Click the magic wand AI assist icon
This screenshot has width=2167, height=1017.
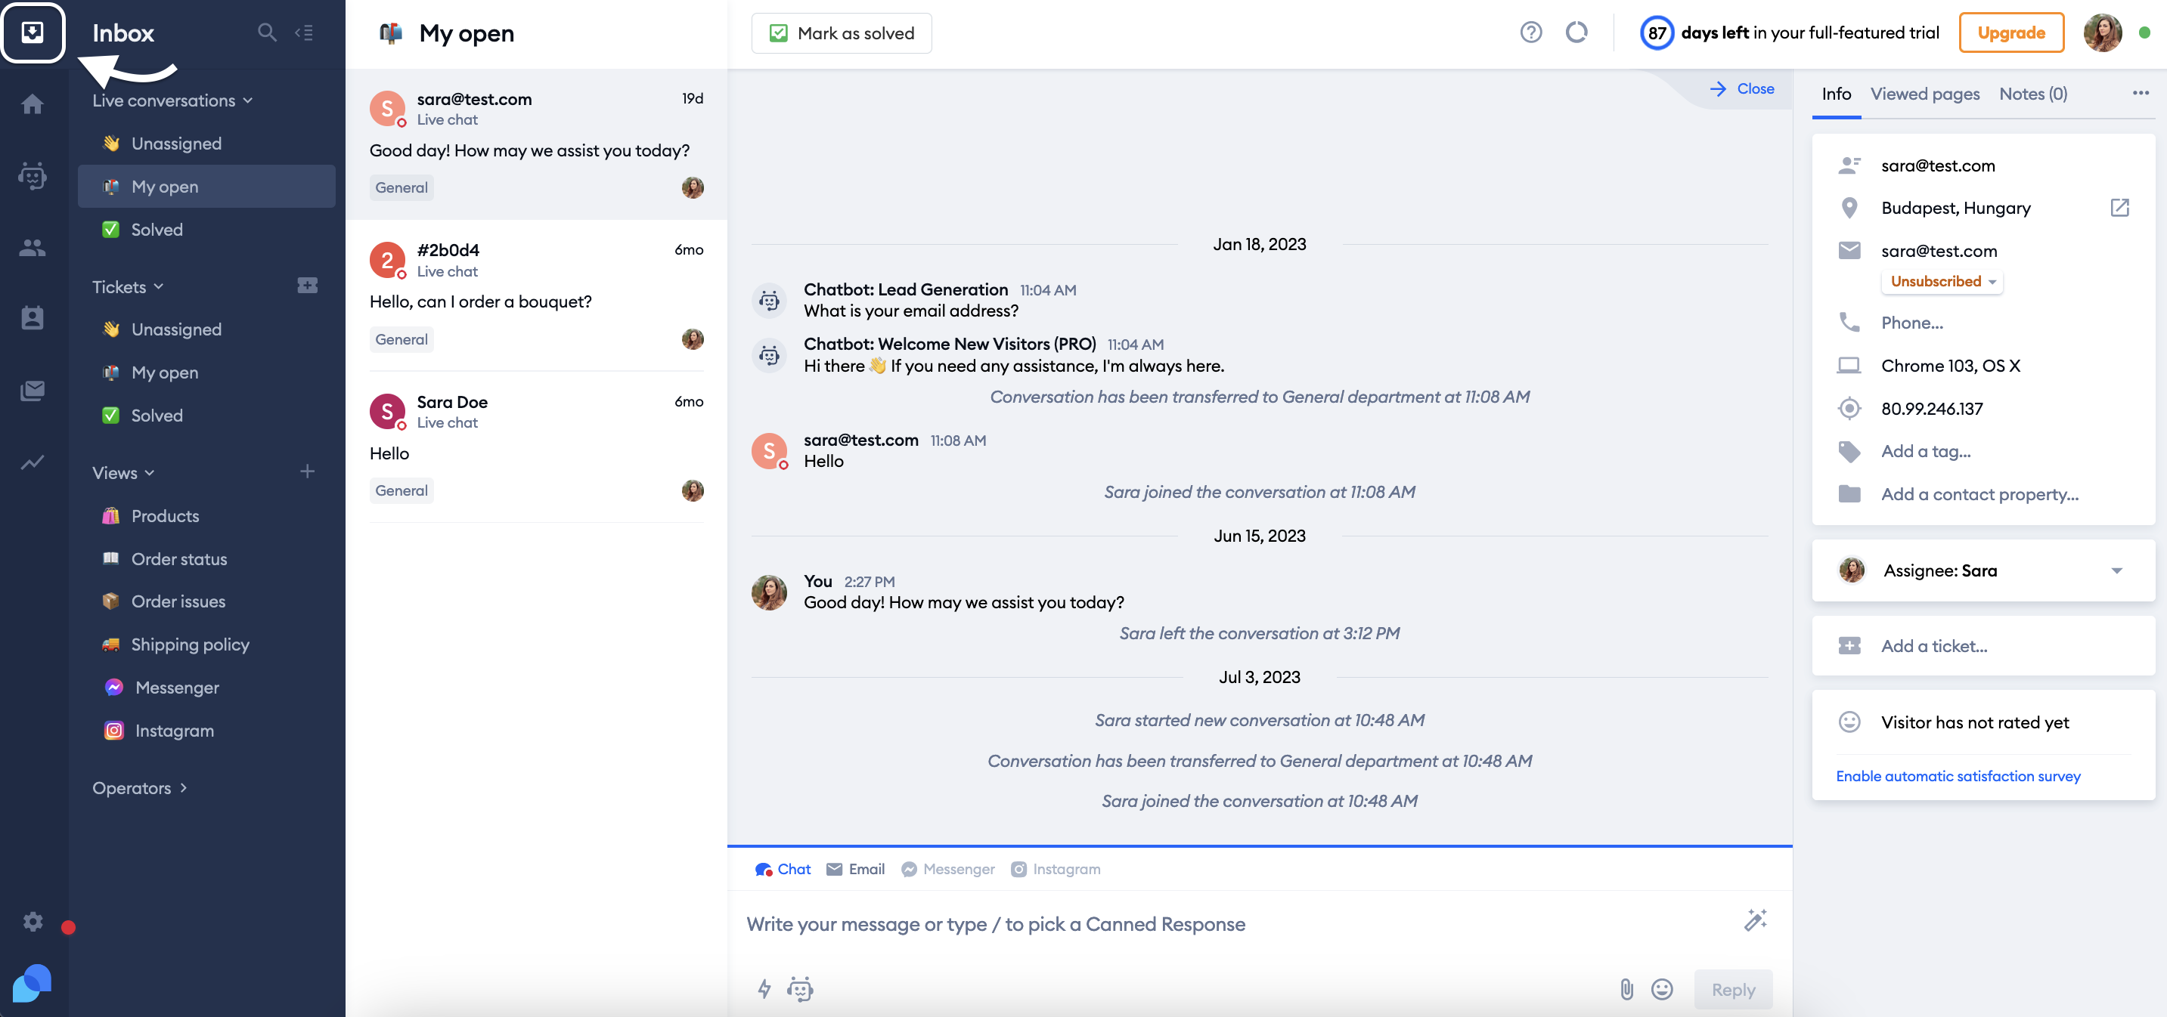pos(1756,920)
